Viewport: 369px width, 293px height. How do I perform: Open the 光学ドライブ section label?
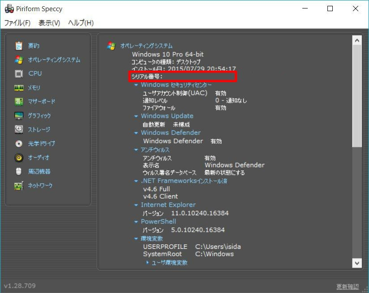tap(42, 143)
